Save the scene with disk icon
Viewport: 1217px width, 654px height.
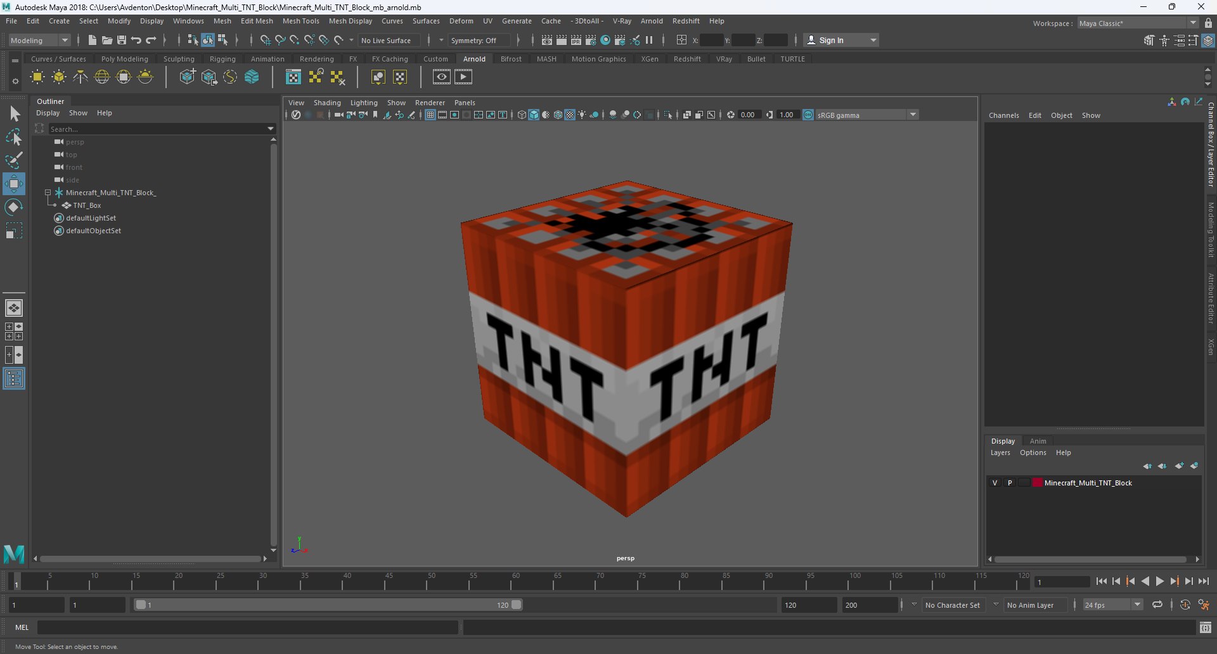(122, 40)
